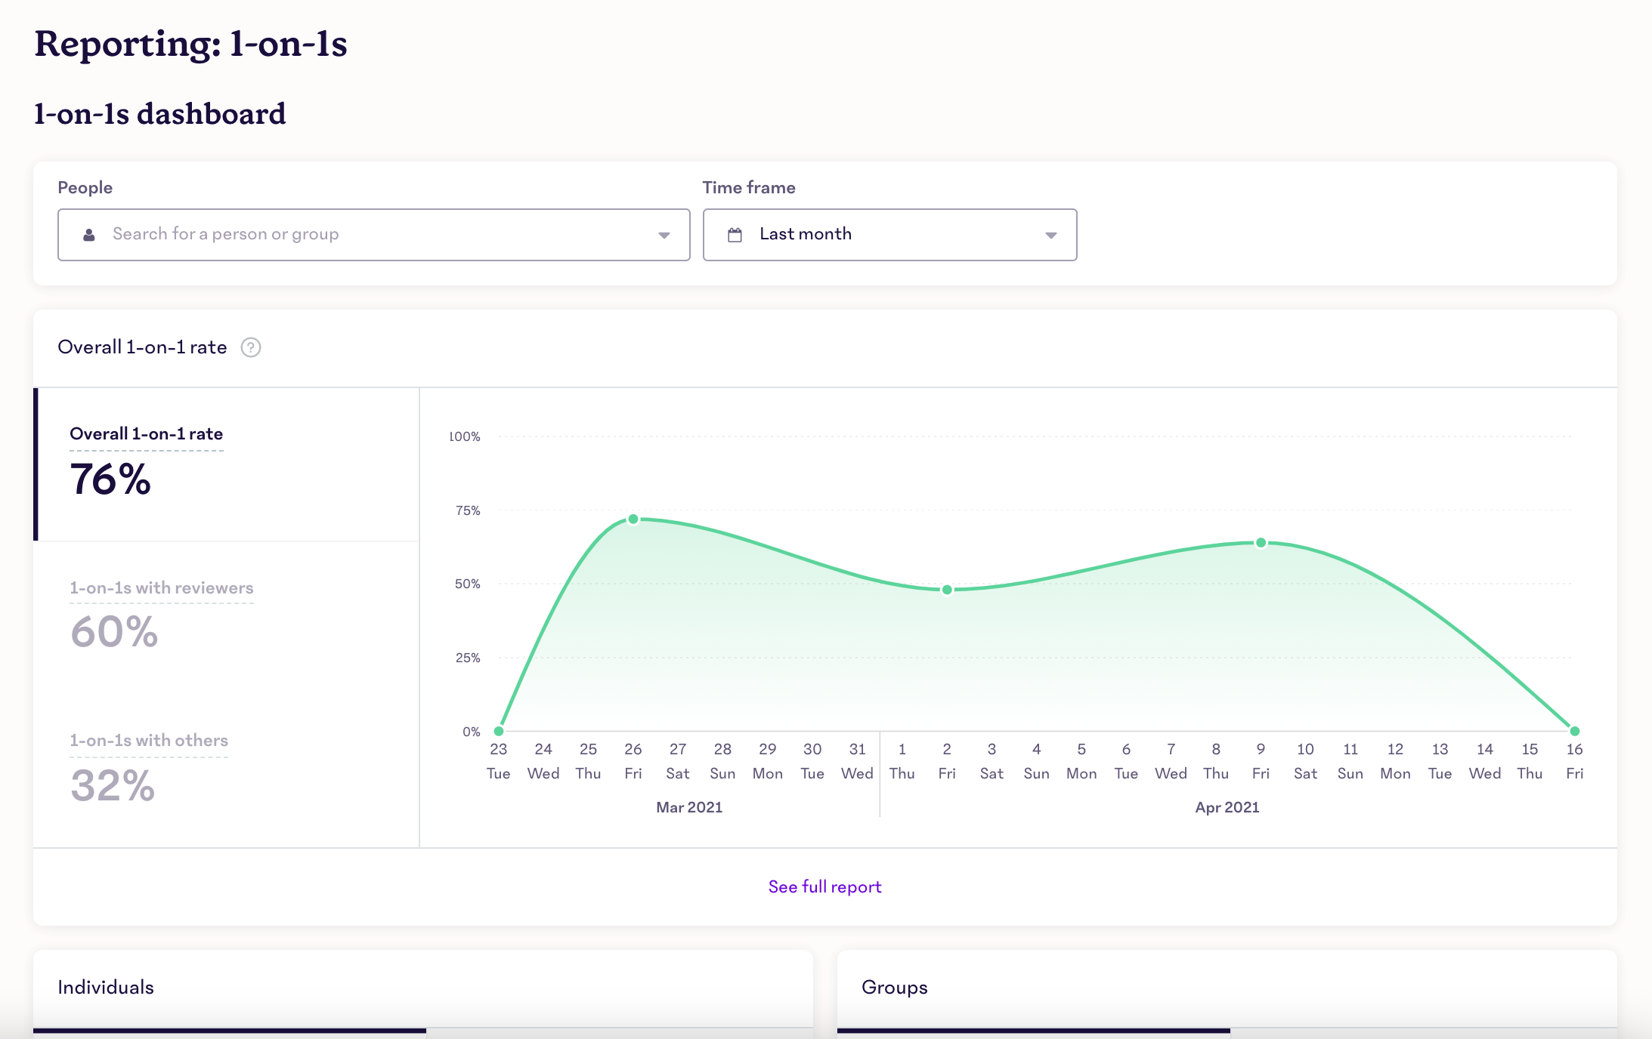1652x1039 pixels.
Task: Click the 100% y-axis label
Action: 465,436
